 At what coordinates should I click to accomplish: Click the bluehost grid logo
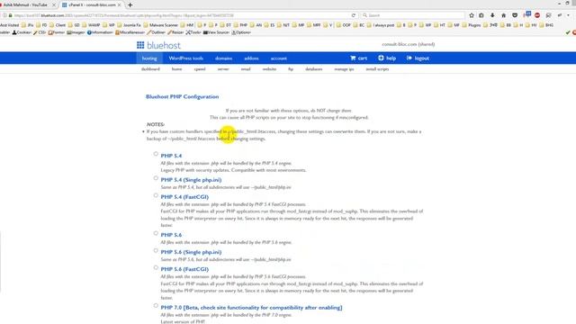tap(140, 45)
